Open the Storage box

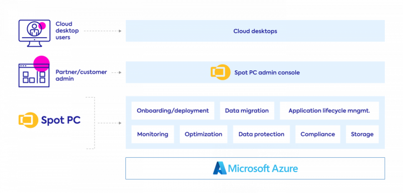click(362, 134)
